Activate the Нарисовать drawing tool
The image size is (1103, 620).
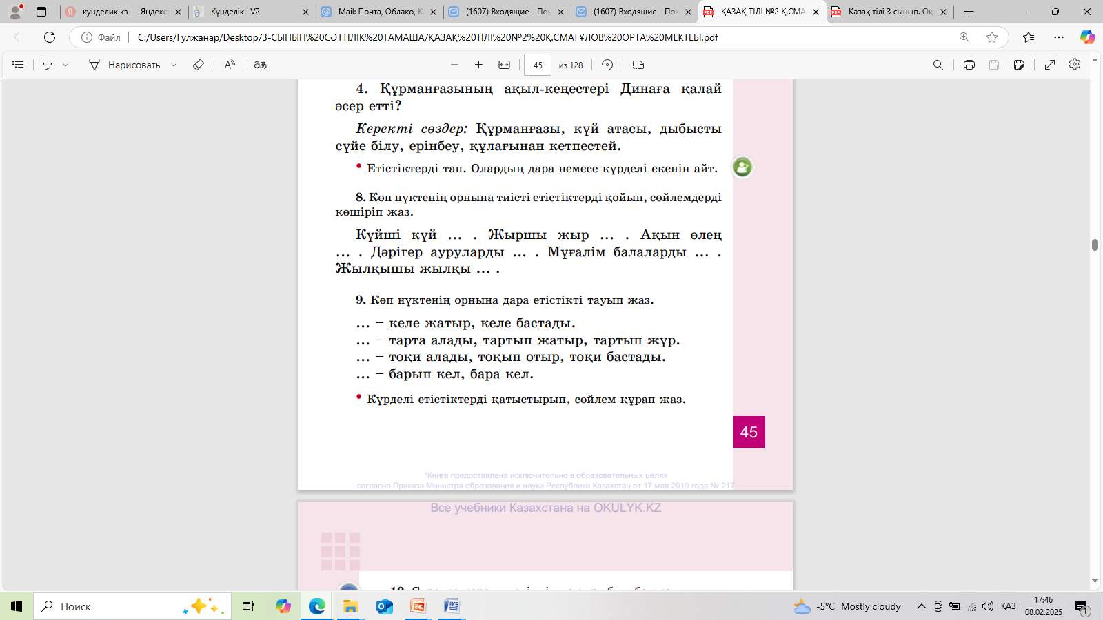125,65
